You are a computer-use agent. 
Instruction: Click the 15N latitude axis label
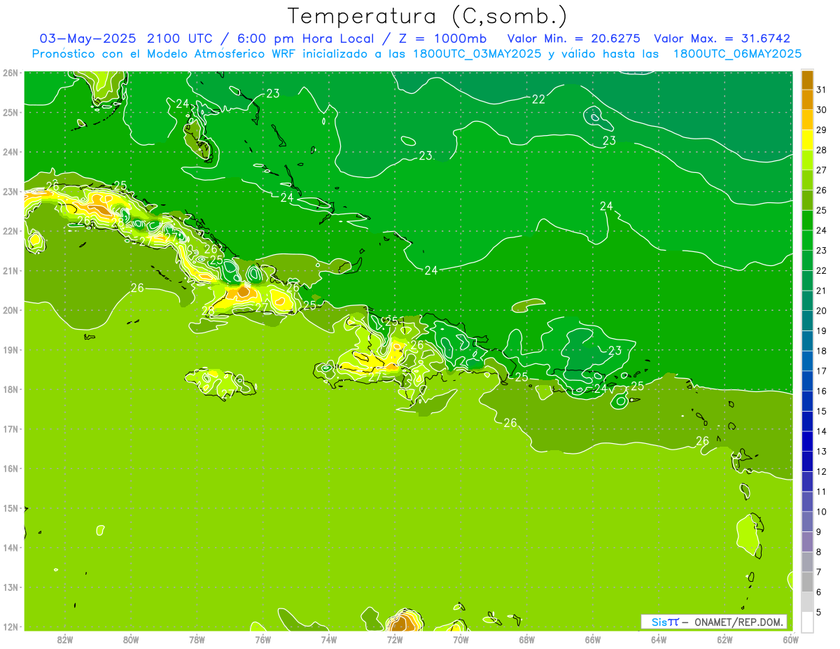10,508
